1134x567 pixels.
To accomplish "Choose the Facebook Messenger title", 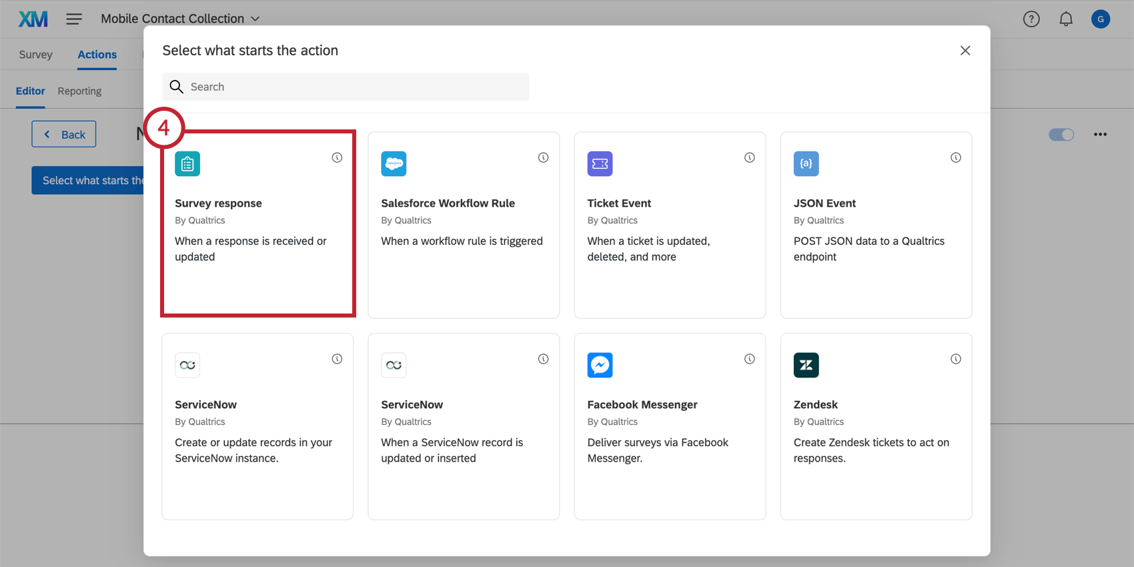I will pyautogui.click(x=642, y=405).
